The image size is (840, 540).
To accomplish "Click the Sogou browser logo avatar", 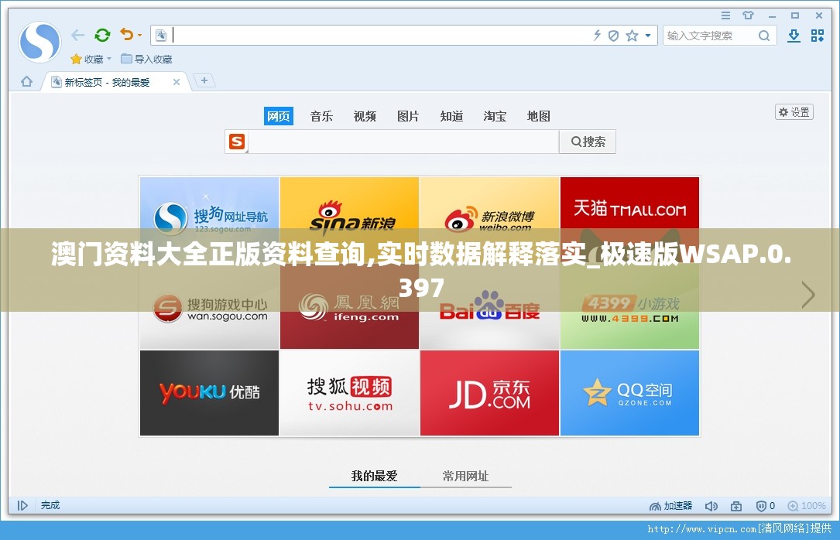I will [39, 43].
